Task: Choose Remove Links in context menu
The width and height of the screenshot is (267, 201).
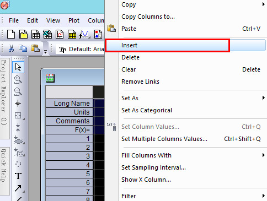Action: pos(185,82)
